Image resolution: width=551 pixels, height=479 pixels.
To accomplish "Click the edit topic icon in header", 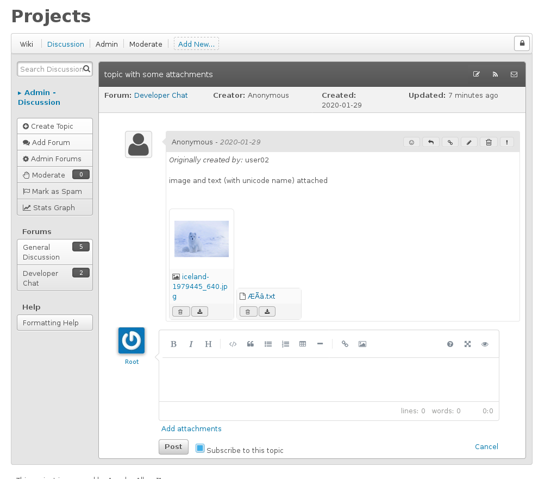I will 477,74.
